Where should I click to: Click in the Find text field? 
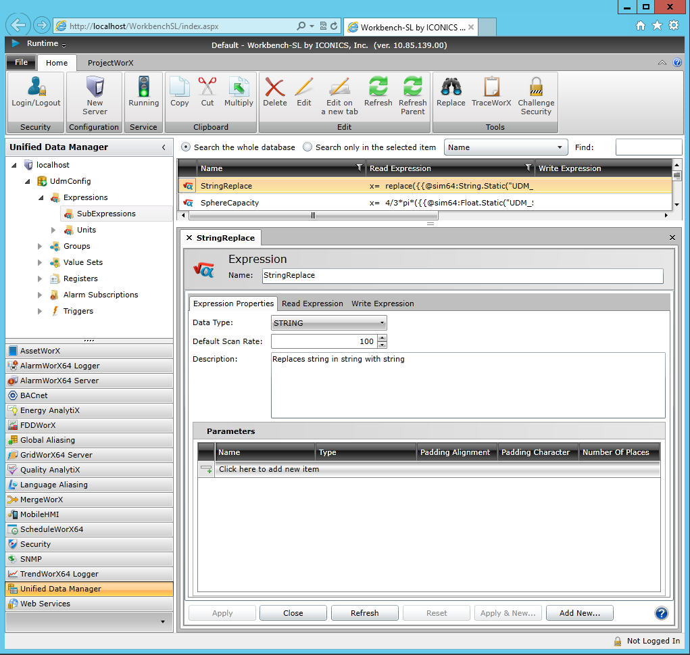(x=648, y=147)
